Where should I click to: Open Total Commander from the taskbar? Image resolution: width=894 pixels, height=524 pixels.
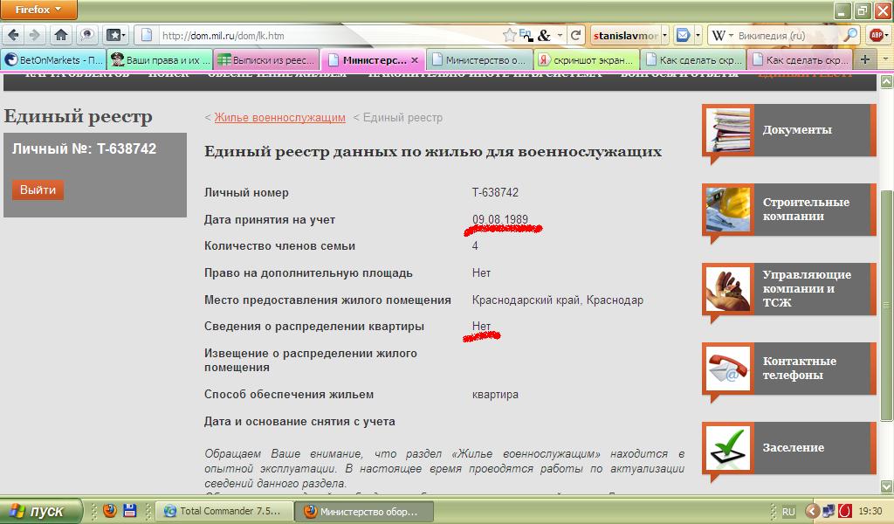pos(223,511)
